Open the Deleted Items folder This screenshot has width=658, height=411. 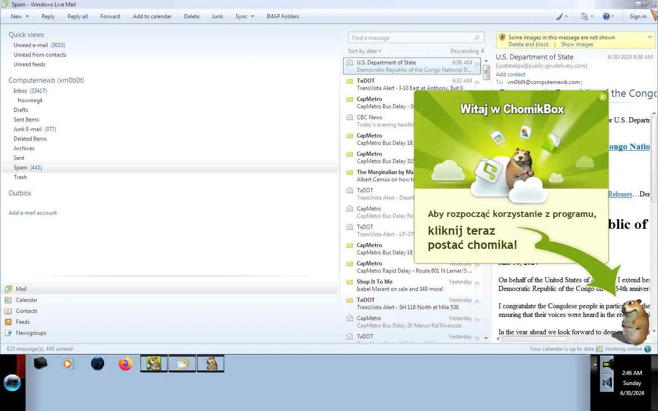tap(30, 139)
